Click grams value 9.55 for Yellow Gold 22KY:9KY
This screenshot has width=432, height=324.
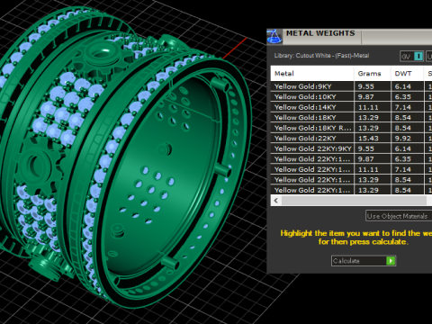(x=365, y=148)
